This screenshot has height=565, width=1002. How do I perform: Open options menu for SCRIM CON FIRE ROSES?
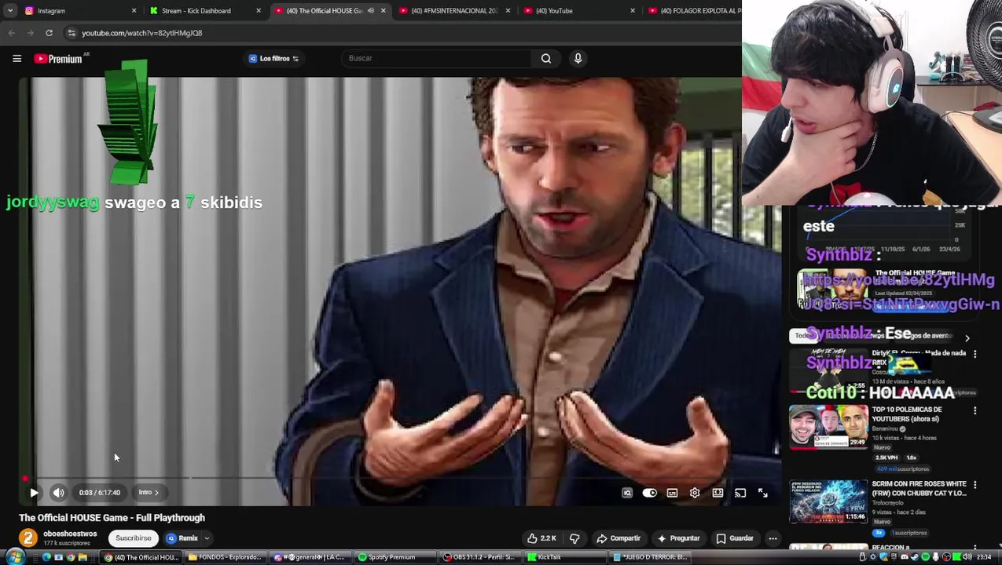pyautogui.click(x=975, y=485)
